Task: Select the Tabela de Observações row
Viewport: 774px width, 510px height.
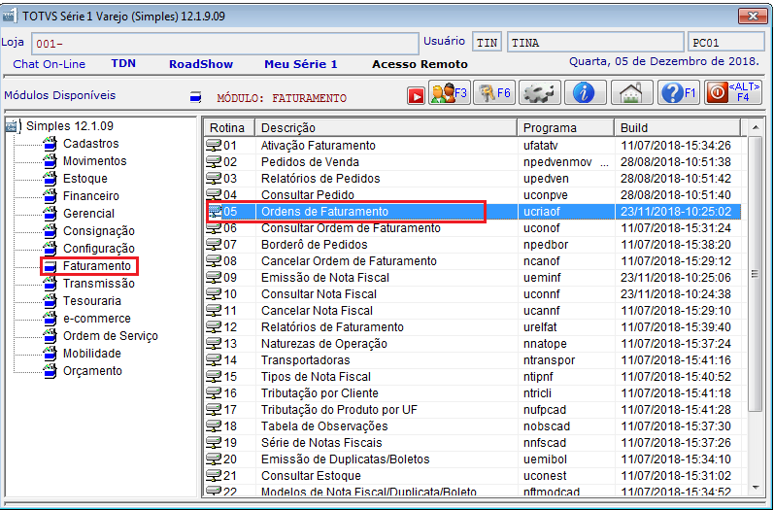Action: [473, 426]
